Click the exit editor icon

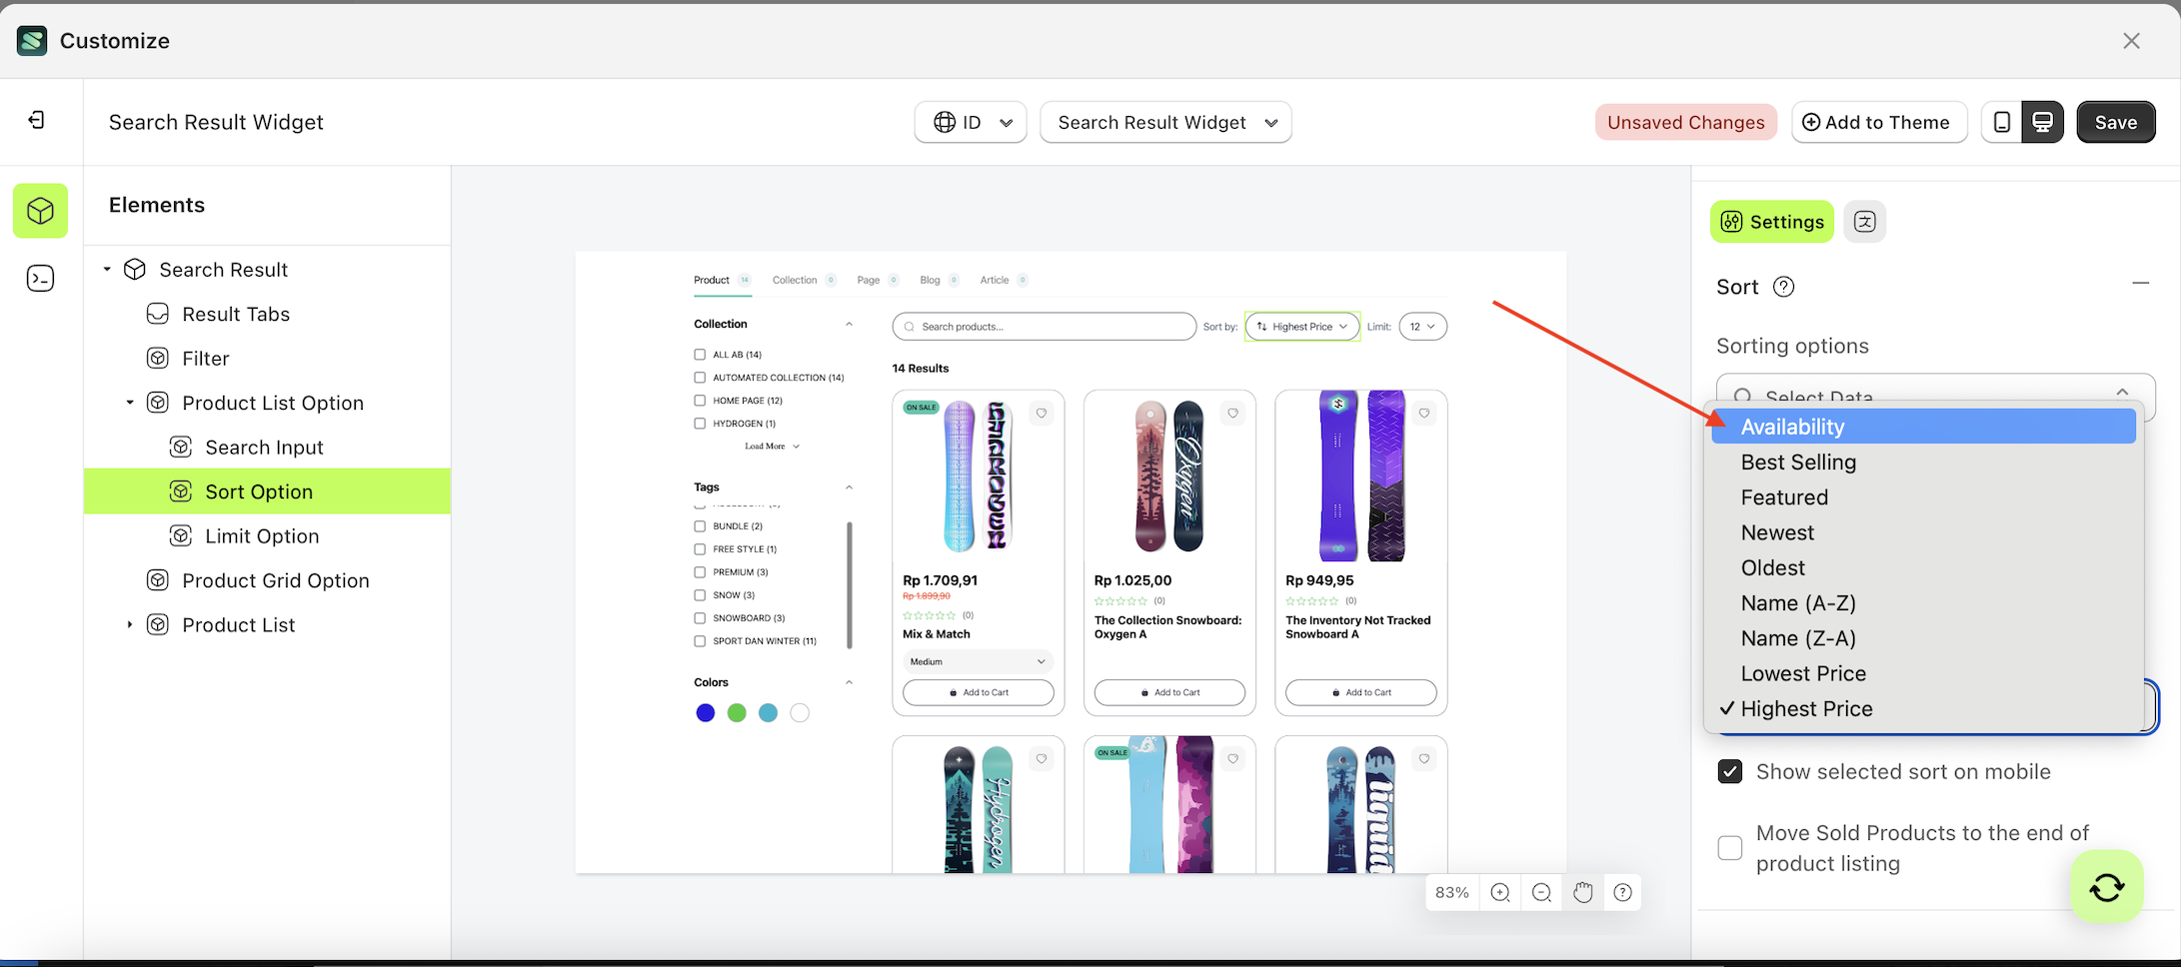[x=37, y=121]
